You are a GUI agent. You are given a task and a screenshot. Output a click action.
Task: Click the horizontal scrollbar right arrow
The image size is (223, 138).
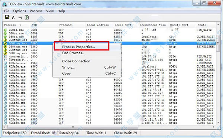click(213, 127)
